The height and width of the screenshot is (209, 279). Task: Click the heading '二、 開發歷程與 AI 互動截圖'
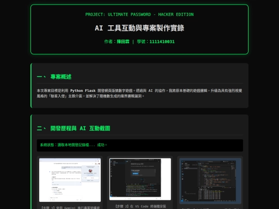pyautogui.click(x=73, y=128)
